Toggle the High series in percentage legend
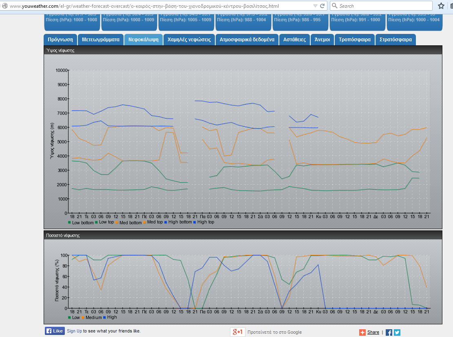Viewport: 453px width, 337px height. (110, 317)
